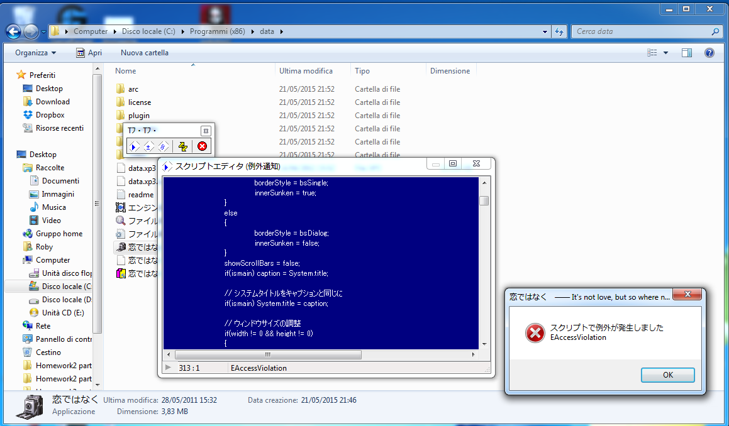Click the yellow lightning arrows icon in floating toolbar
This screenshot has height=426, width=729.
[183, 146]
